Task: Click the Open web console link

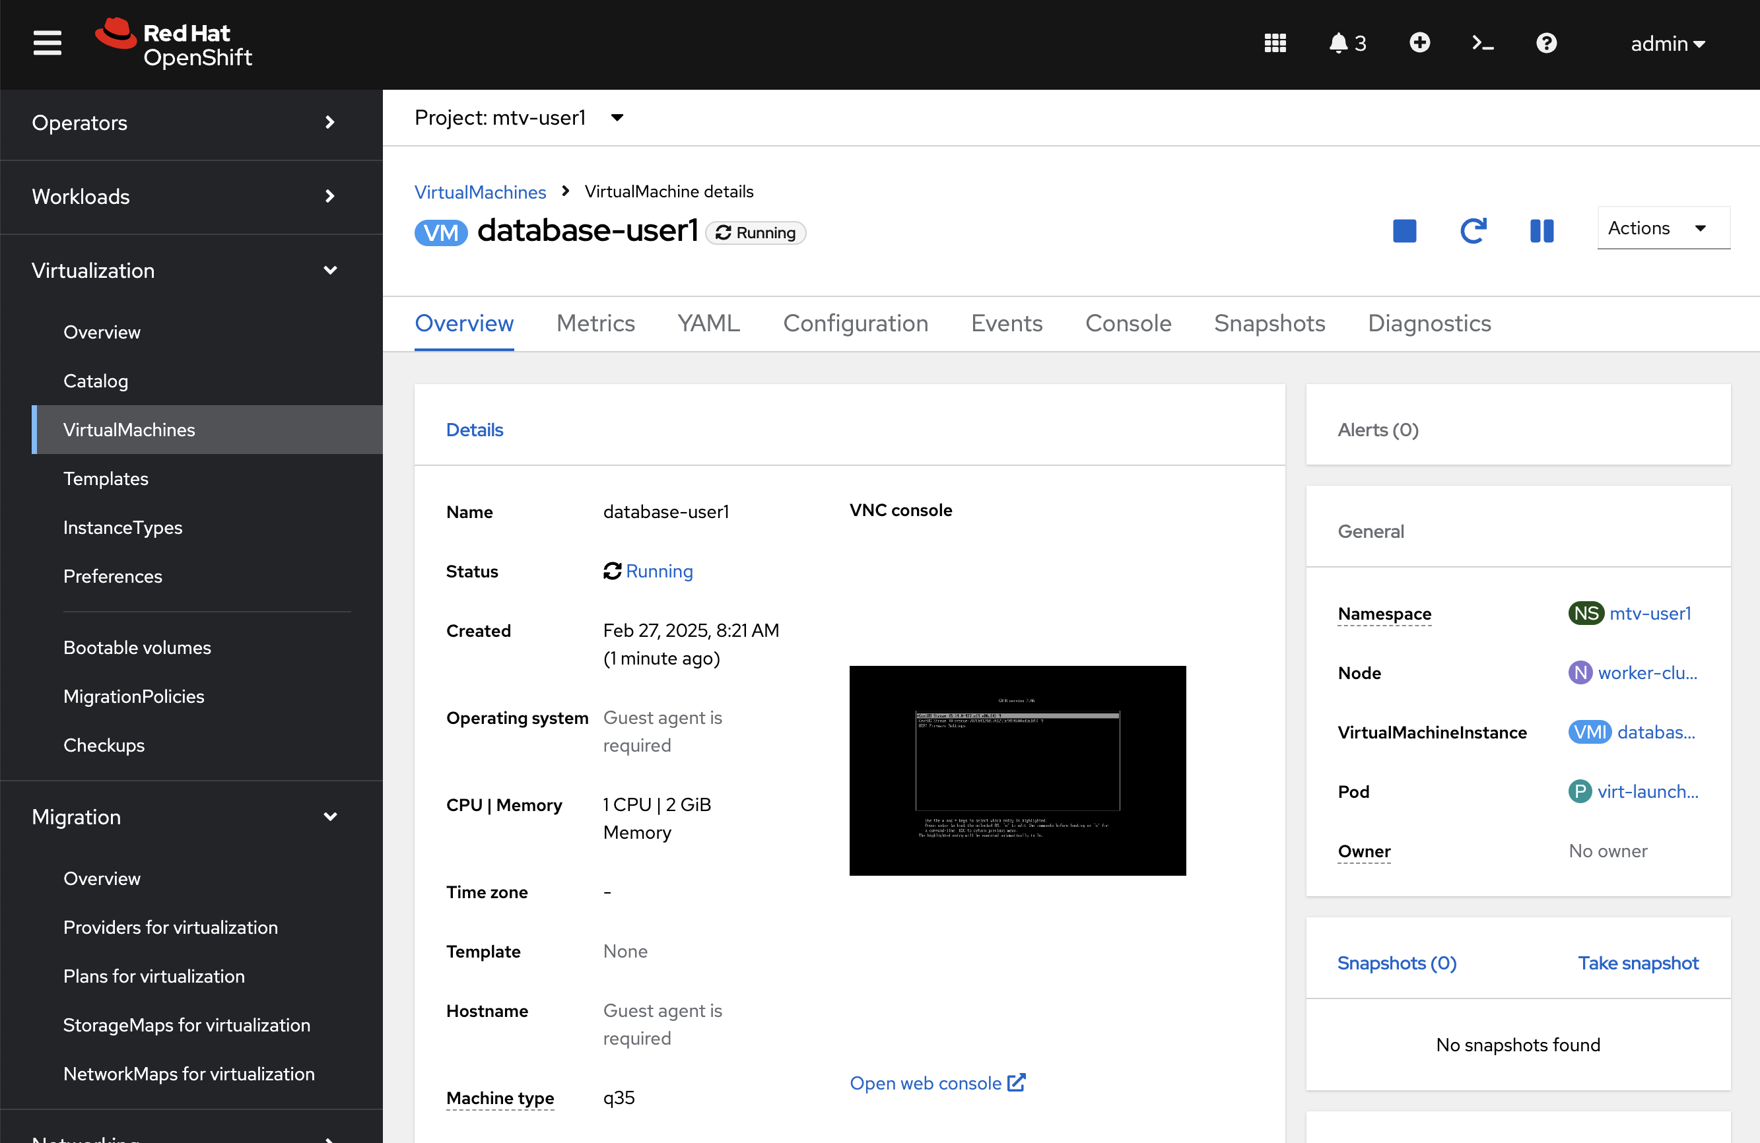Action: pyautogui.click(x=927, y=1083)
